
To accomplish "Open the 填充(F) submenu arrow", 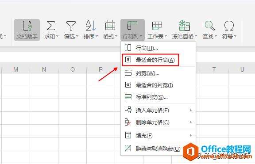I will click(191, 135).
